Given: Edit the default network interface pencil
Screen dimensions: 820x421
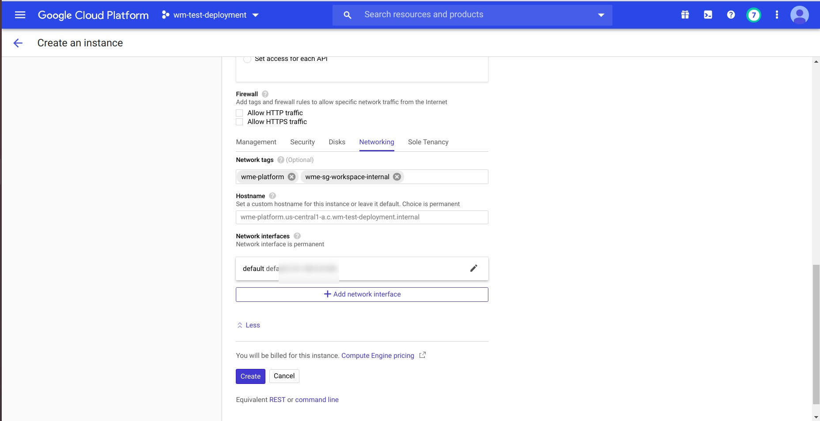Looking at the screenshot, I should (473, 268).
